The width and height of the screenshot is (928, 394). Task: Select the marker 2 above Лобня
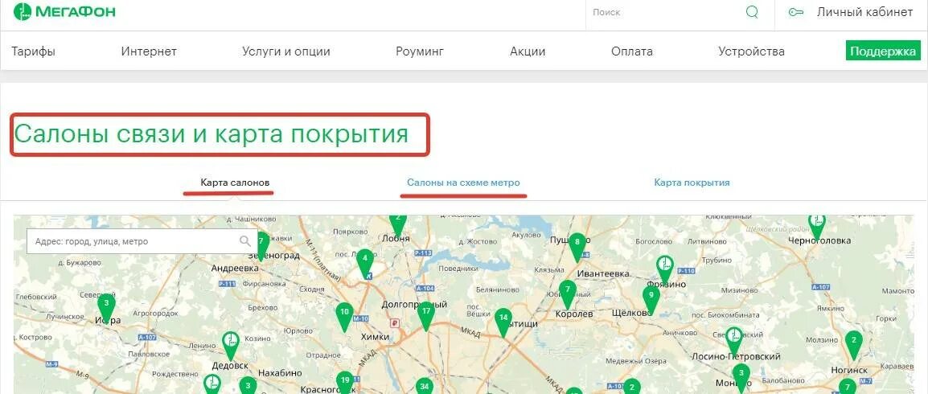click(x=398, y=225)
